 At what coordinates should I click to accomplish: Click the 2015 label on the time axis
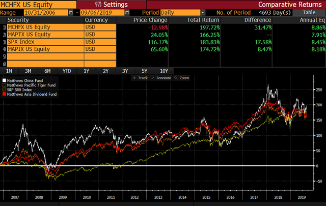[206, 197]
